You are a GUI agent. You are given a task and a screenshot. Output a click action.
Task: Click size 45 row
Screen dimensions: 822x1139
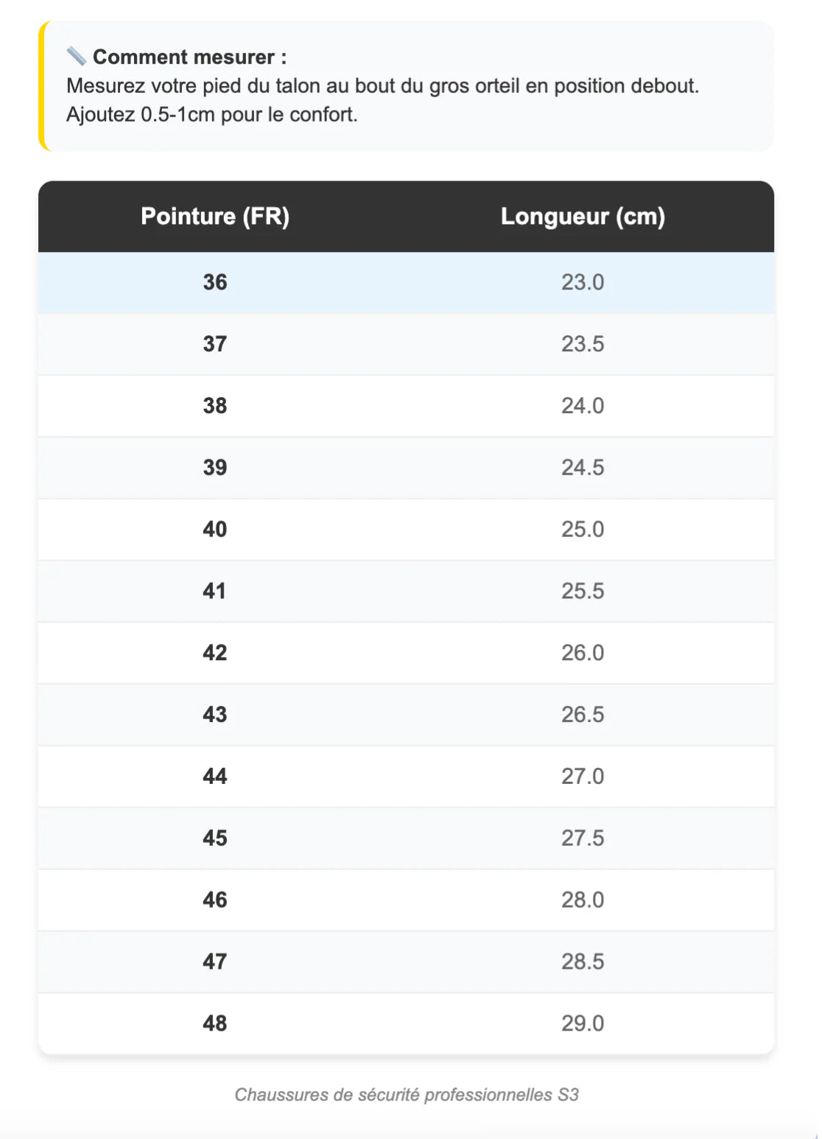coord(215,838)
